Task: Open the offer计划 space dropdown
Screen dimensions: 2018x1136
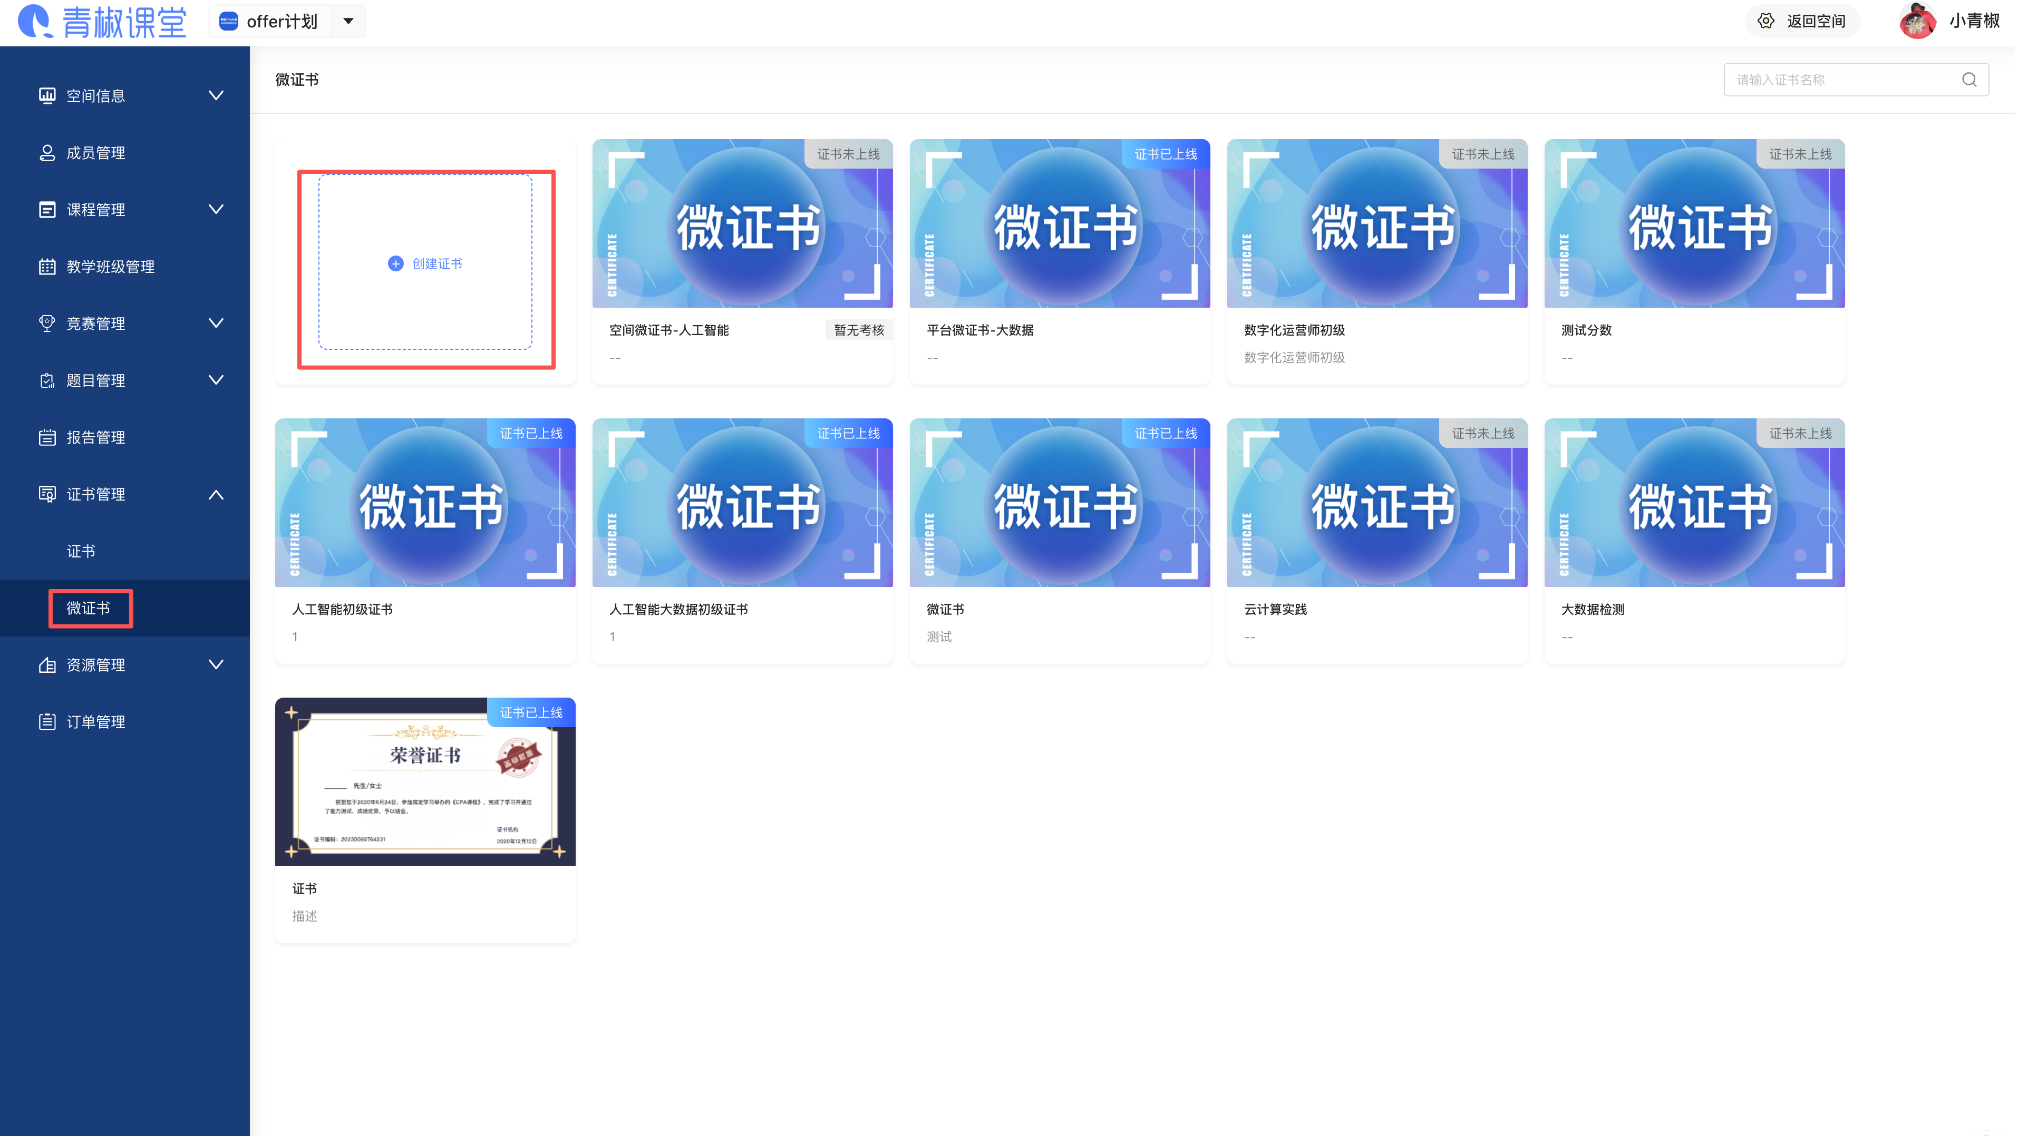Action: pyautogui.click(x=348, y=21)
